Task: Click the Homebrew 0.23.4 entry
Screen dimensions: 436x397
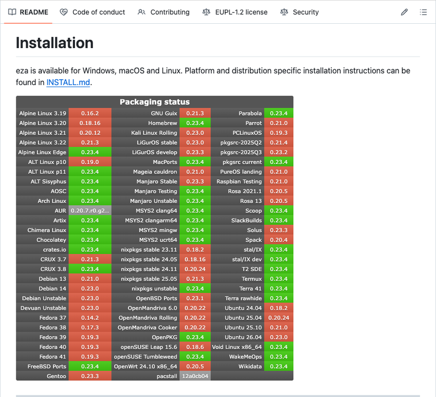Action: [194, 123]
